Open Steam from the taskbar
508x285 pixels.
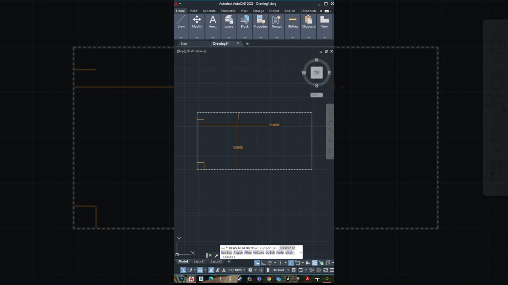(240, 279)
